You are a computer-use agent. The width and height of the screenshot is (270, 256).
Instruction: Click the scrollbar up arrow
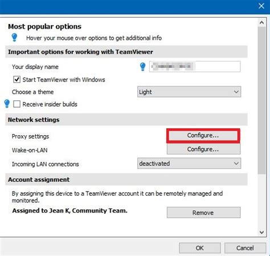click(x=261, y=23)
